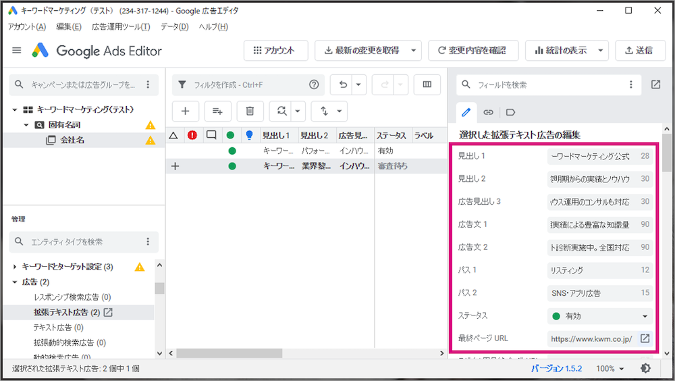The image size is (675, 381).
Task: Sort by the comment column header
Action: [211, 135]
